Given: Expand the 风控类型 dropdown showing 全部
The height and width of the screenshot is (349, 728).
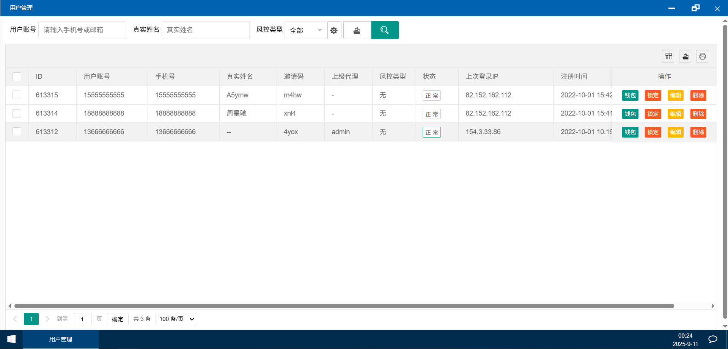Looking at the screenshot, I should click(306, 30).
